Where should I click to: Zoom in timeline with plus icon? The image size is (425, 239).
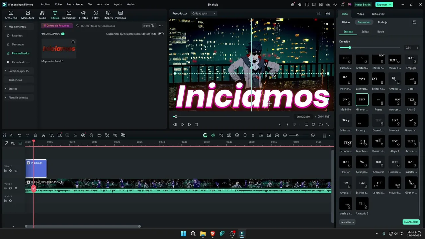click(313, 135)
